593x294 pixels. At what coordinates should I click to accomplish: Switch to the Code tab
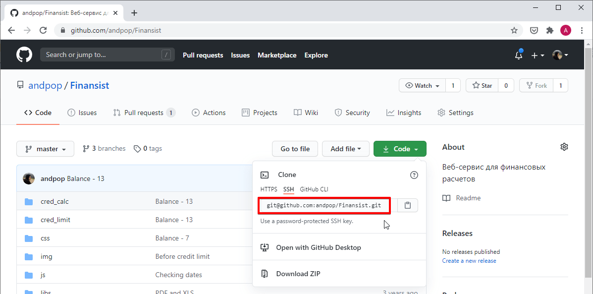[38, 113]
